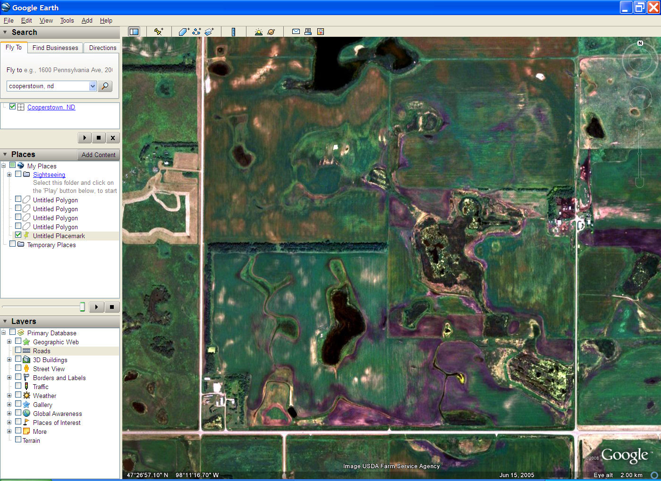Stop the Places tour button

pos(112,307)
